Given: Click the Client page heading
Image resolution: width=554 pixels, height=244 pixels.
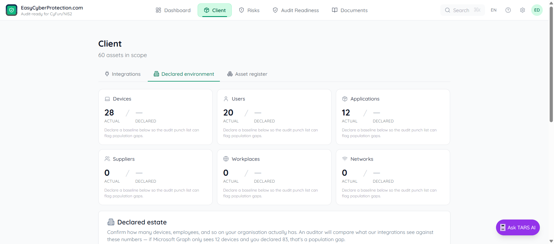Looking at the screenshot, I should [x=110, y=44].
